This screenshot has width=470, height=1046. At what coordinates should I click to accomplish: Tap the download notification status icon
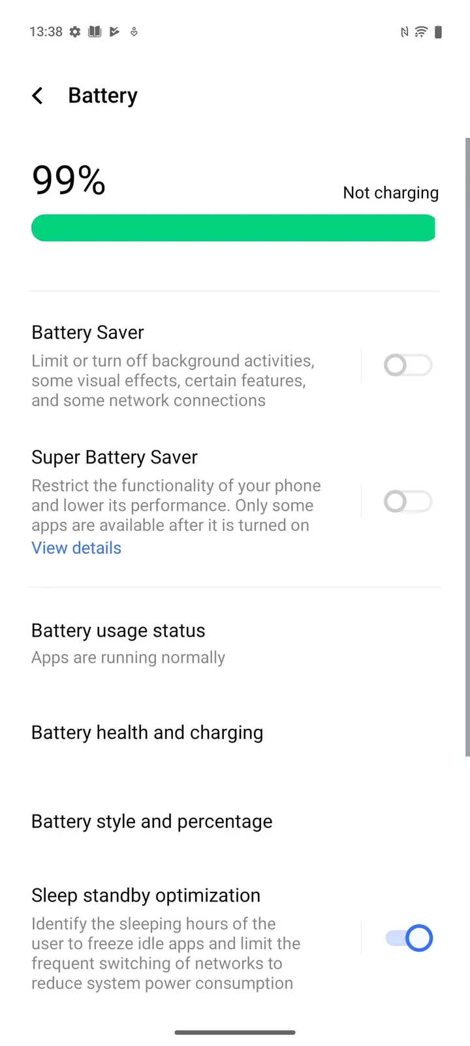click(134, 31)
